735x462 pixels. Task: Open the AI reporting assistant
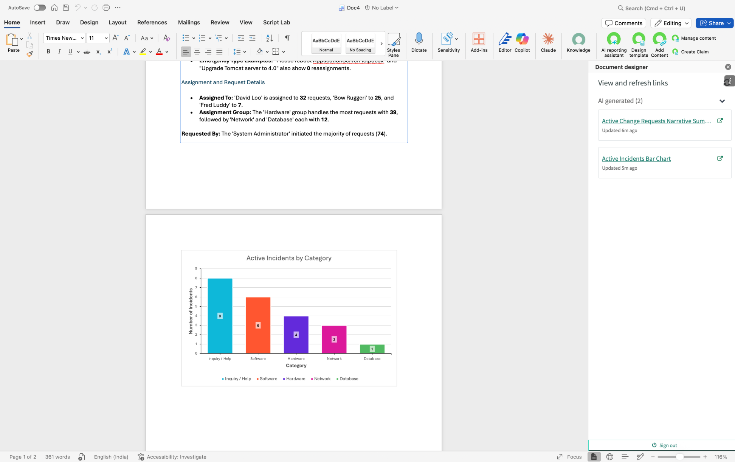point(614,45)
